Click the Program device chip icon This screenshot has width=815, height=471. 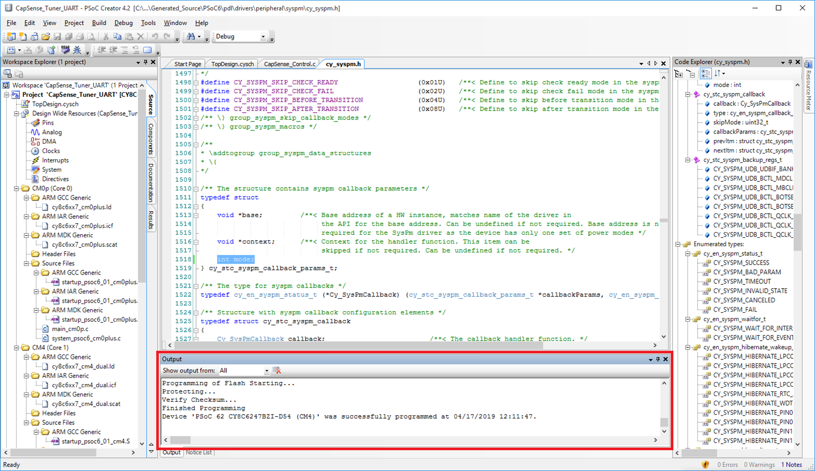65,50
